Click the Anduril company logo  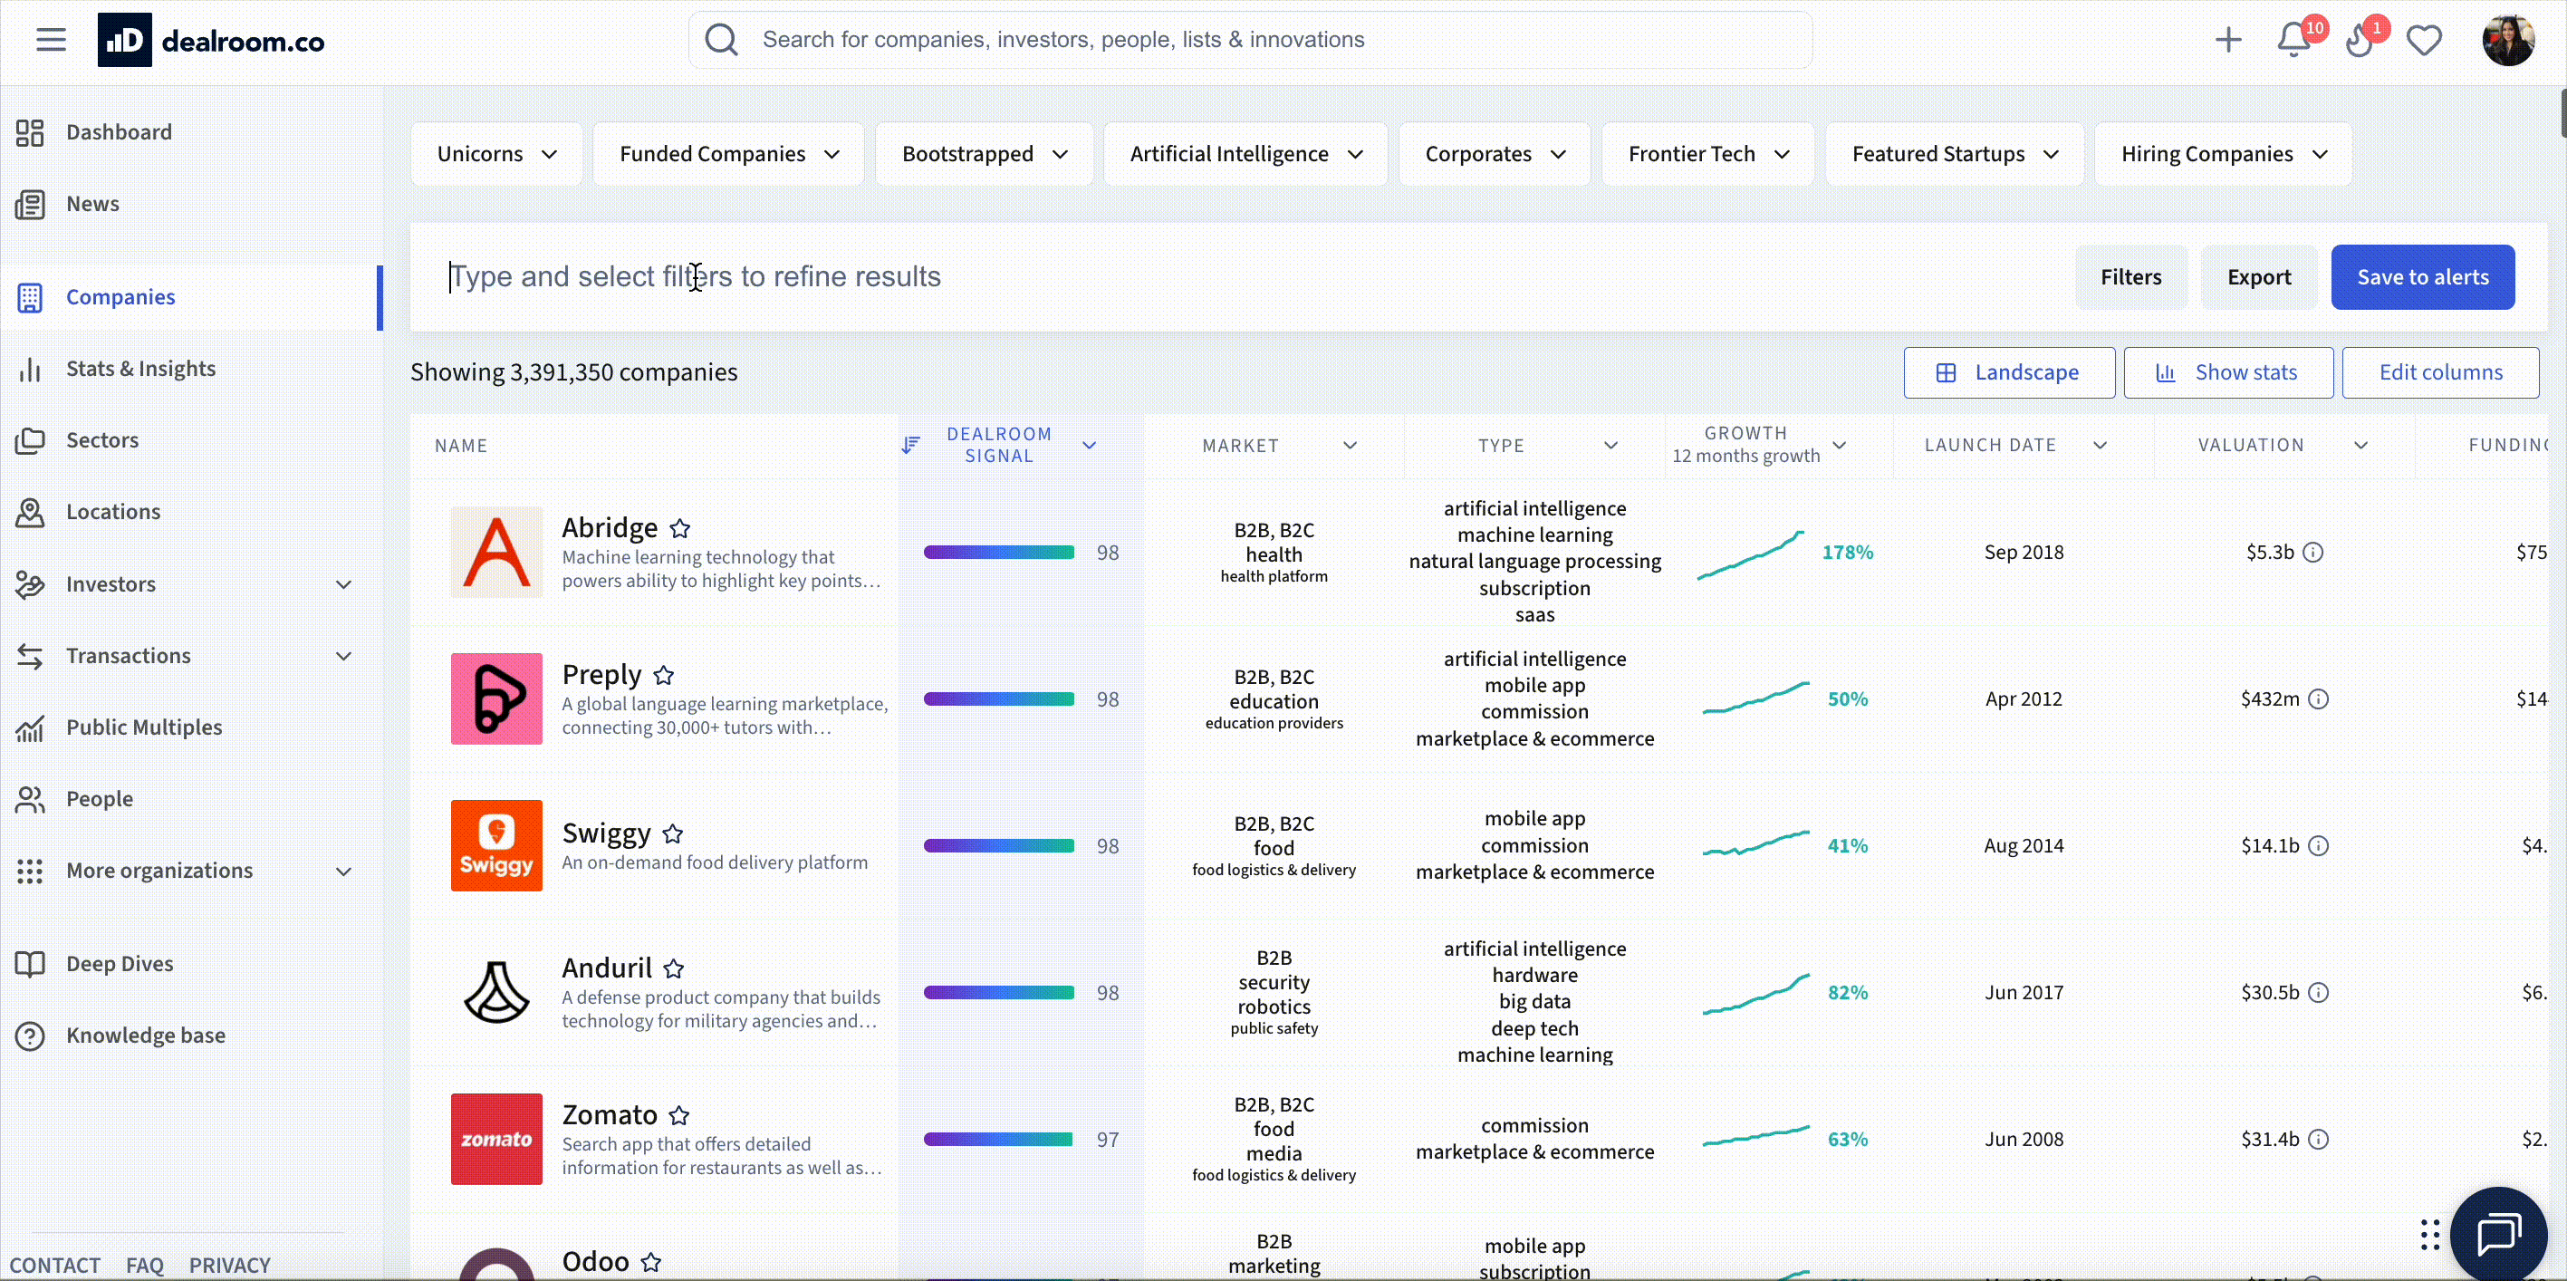pyautogui.click(x=496, y=992)
